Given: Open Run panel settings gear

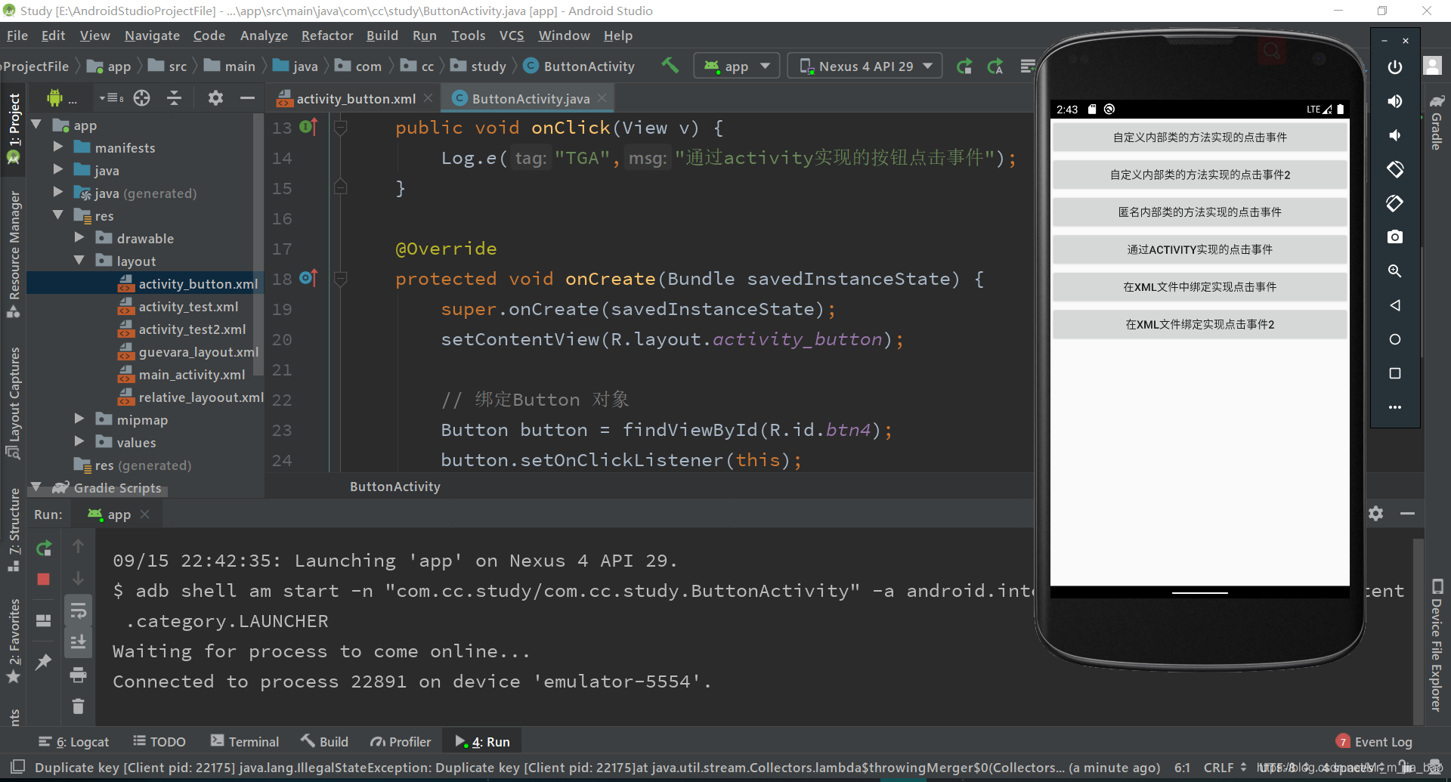Looking at the screenshot, I should point(1375,514).
